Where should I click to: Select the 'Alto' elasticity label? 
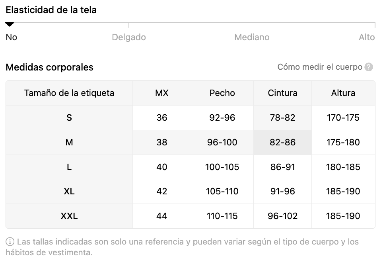point(367,37)
